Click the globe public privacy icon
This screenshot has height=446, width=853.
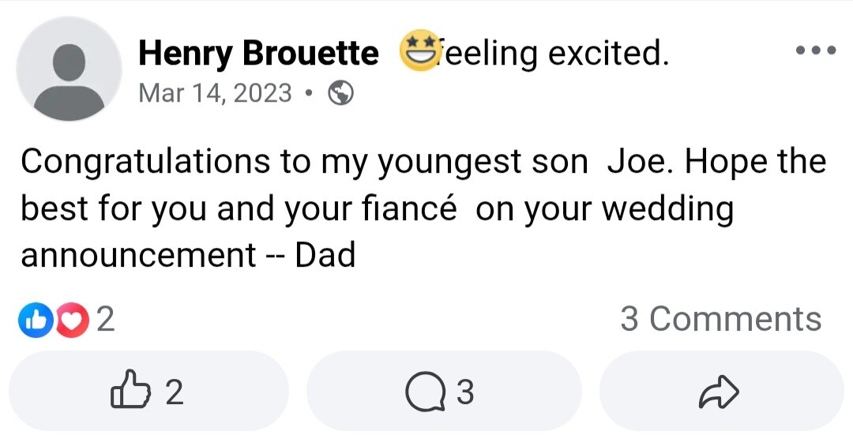340,93
